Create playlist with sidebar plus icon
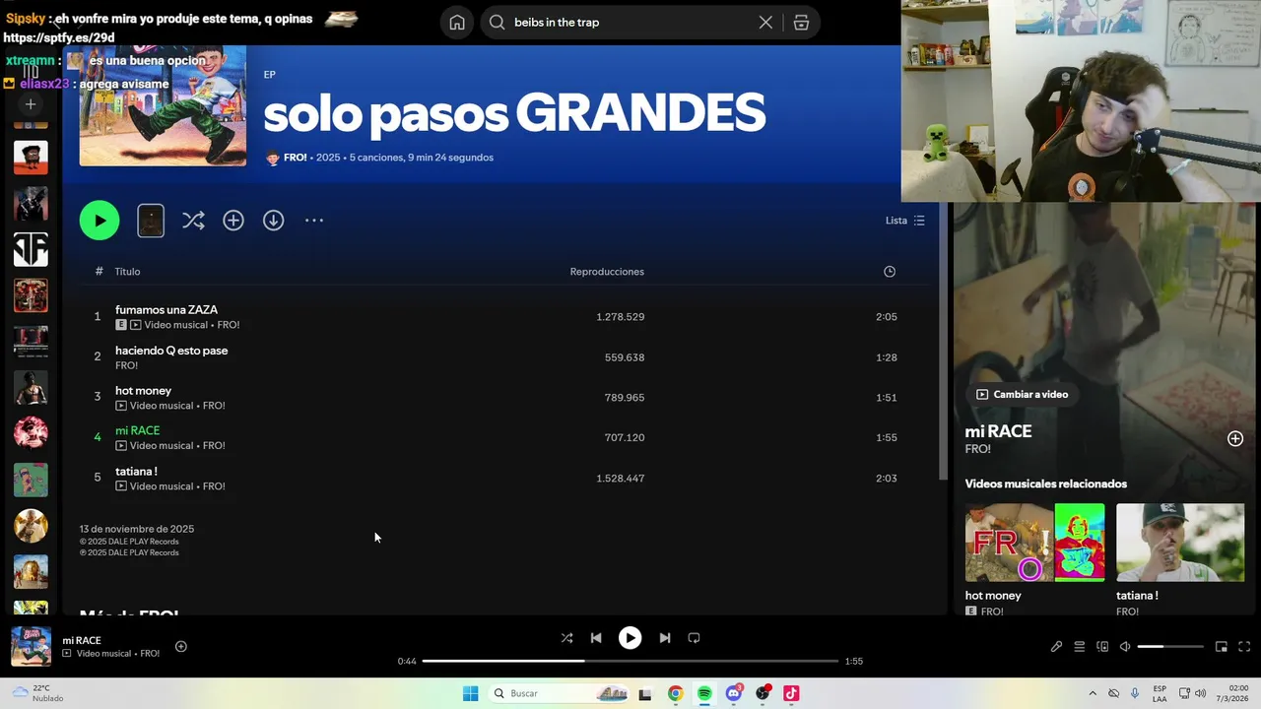1261x709 pixels. click(31, 103)
